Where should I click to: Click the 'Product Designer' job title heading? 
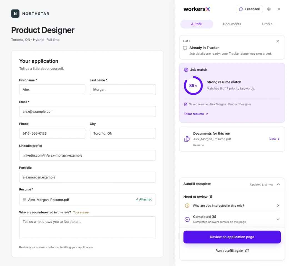43,30
